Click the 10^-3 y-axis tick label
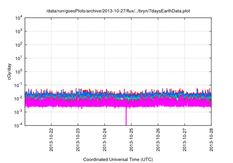233x163 pixels. click(18, 112)
